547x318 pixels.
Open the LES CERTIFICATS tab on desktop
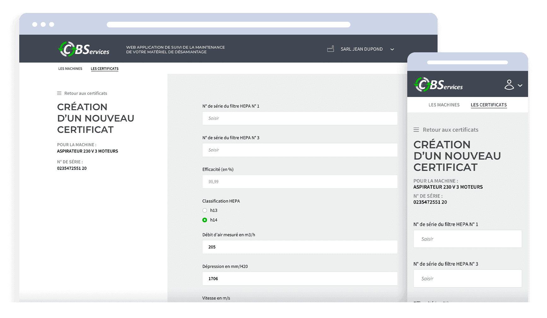pos(104,68)
